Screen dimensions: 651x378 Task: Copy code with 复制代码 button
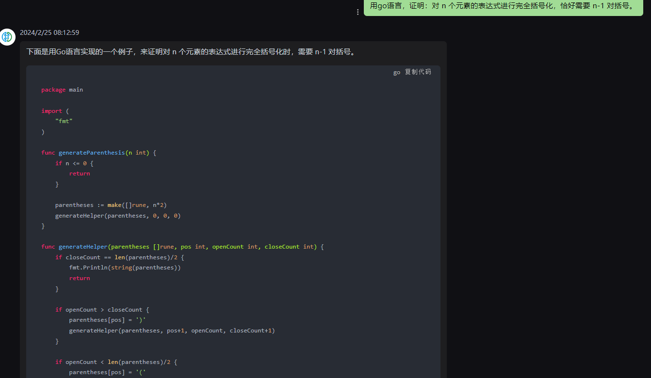click(418, 72)
